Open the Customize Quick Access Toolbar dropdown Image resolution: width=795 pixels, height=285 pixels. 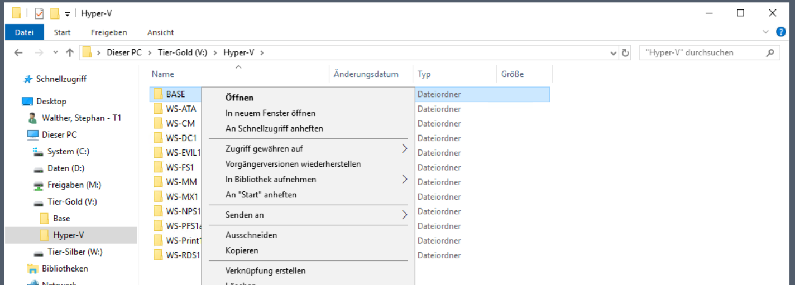tap(68, 14)
